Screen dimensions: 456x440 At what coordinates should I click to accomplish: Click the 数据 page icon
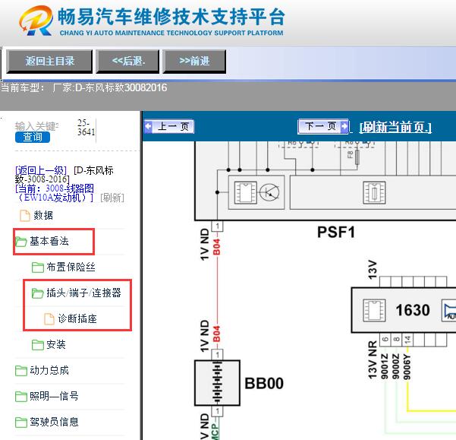coord(25,216)
